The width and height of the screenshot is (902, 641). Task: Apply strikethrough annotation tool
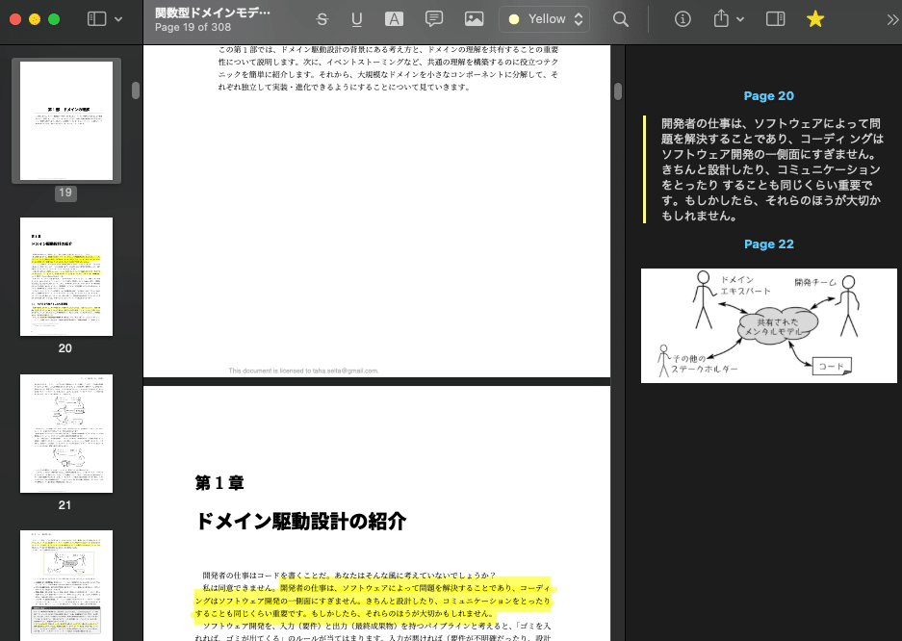(x=322, y=19)
